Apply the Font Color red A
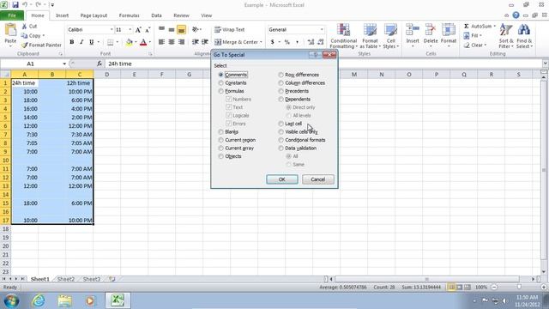The width and height of the screenshot is (549, 309). [143, 42]
